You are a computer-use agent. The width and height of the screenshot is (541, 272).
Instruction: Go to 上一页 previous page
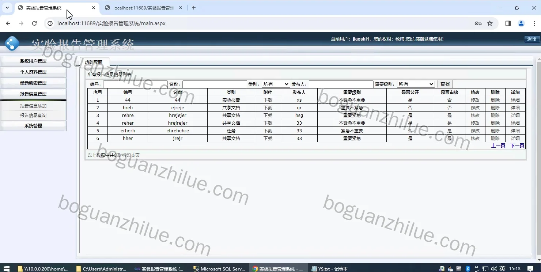[498, 146]
